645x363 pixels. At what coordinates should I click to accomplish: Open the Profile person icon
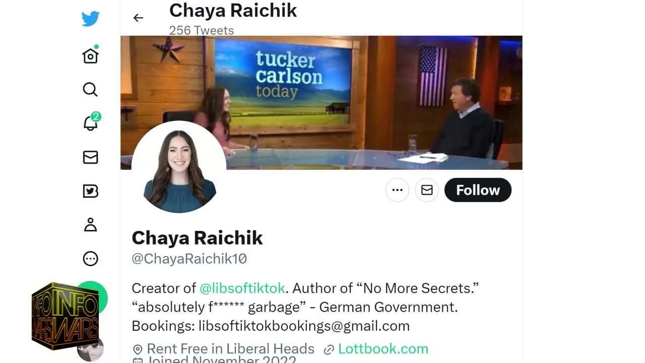[x=90, y=224]
